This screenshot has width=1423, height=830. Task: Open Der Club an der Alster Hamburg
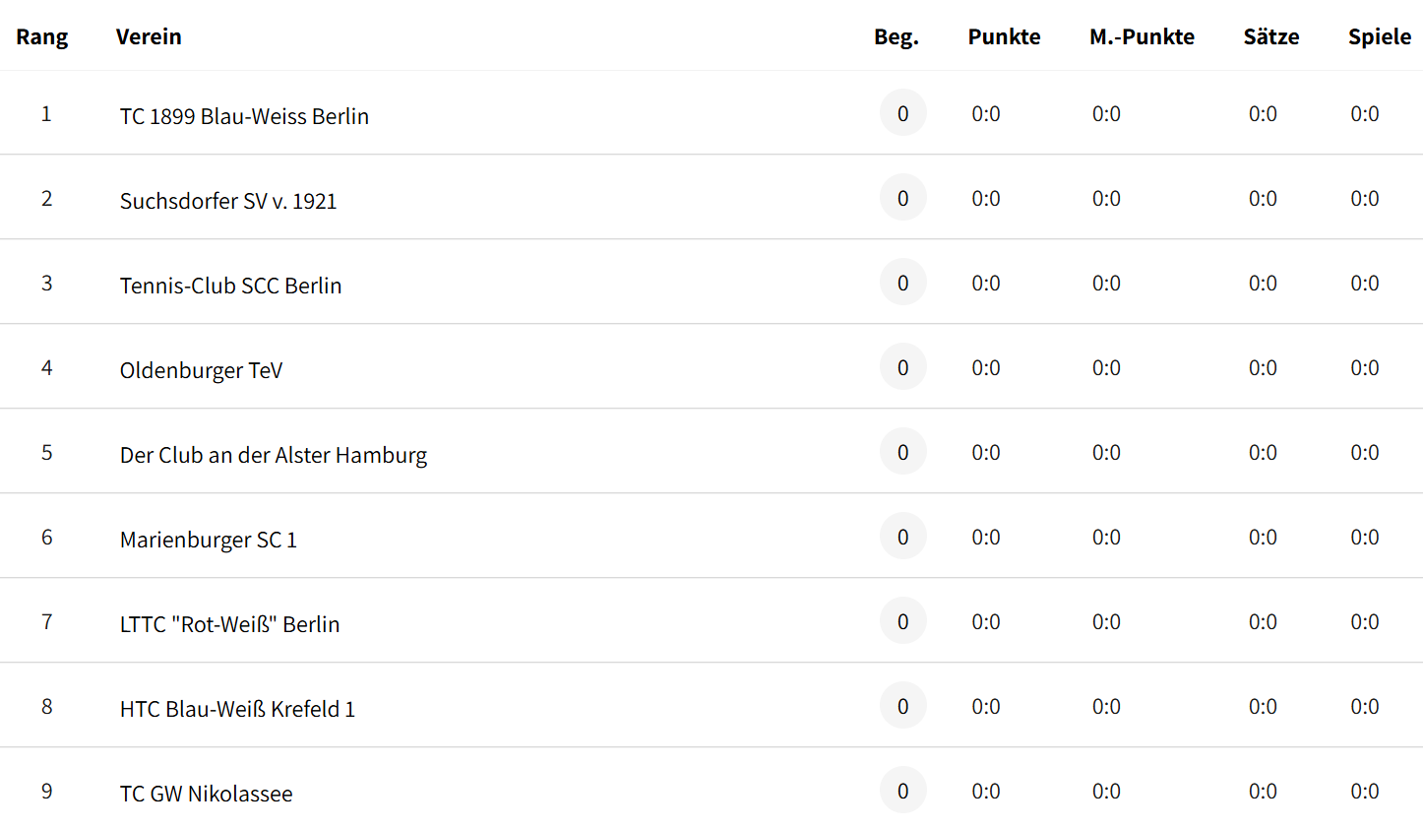coord(274,455)
